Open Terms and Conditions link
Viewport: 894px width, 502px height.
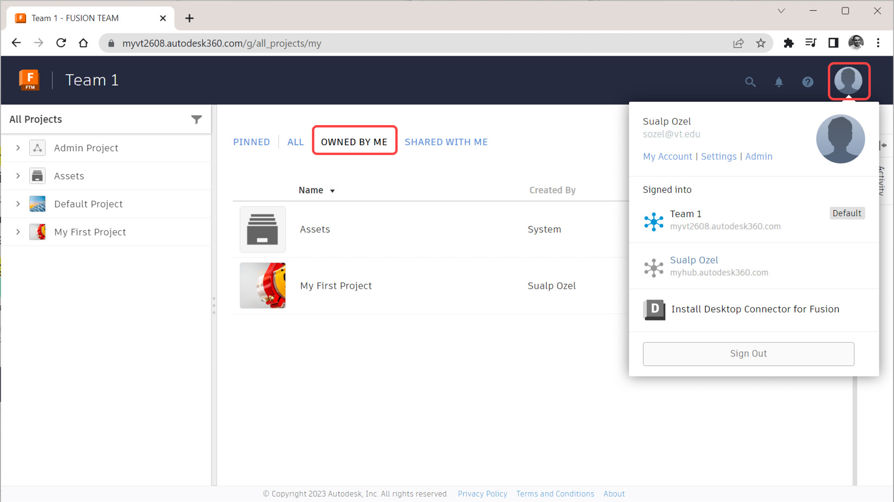click(x=555, y=494)
